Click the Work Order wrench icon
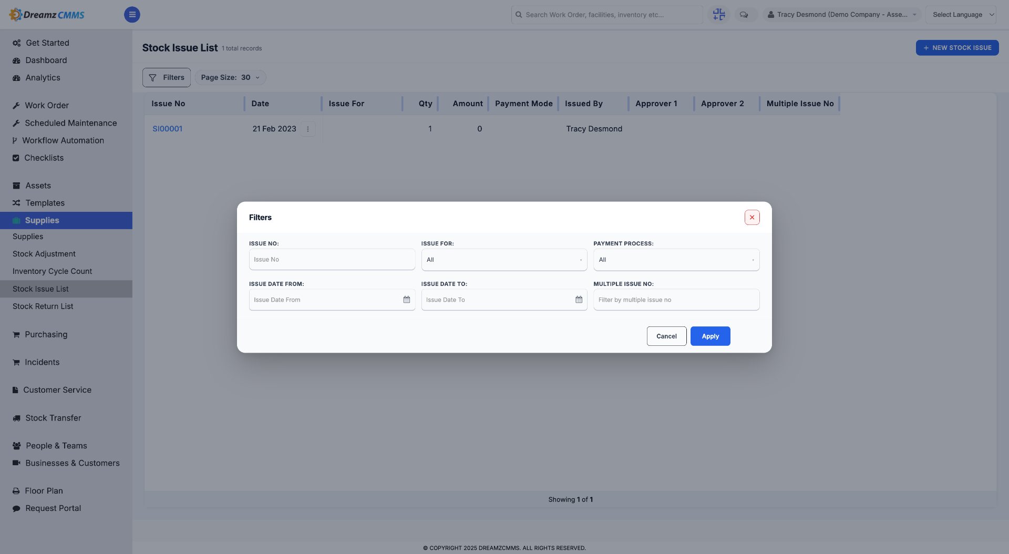This screenshot has height=554, width=1009. [16, 106]
